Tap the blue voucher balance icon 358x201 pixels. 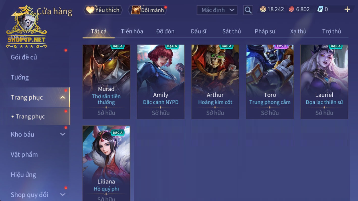pyautogui.click(x=320, y=9)
